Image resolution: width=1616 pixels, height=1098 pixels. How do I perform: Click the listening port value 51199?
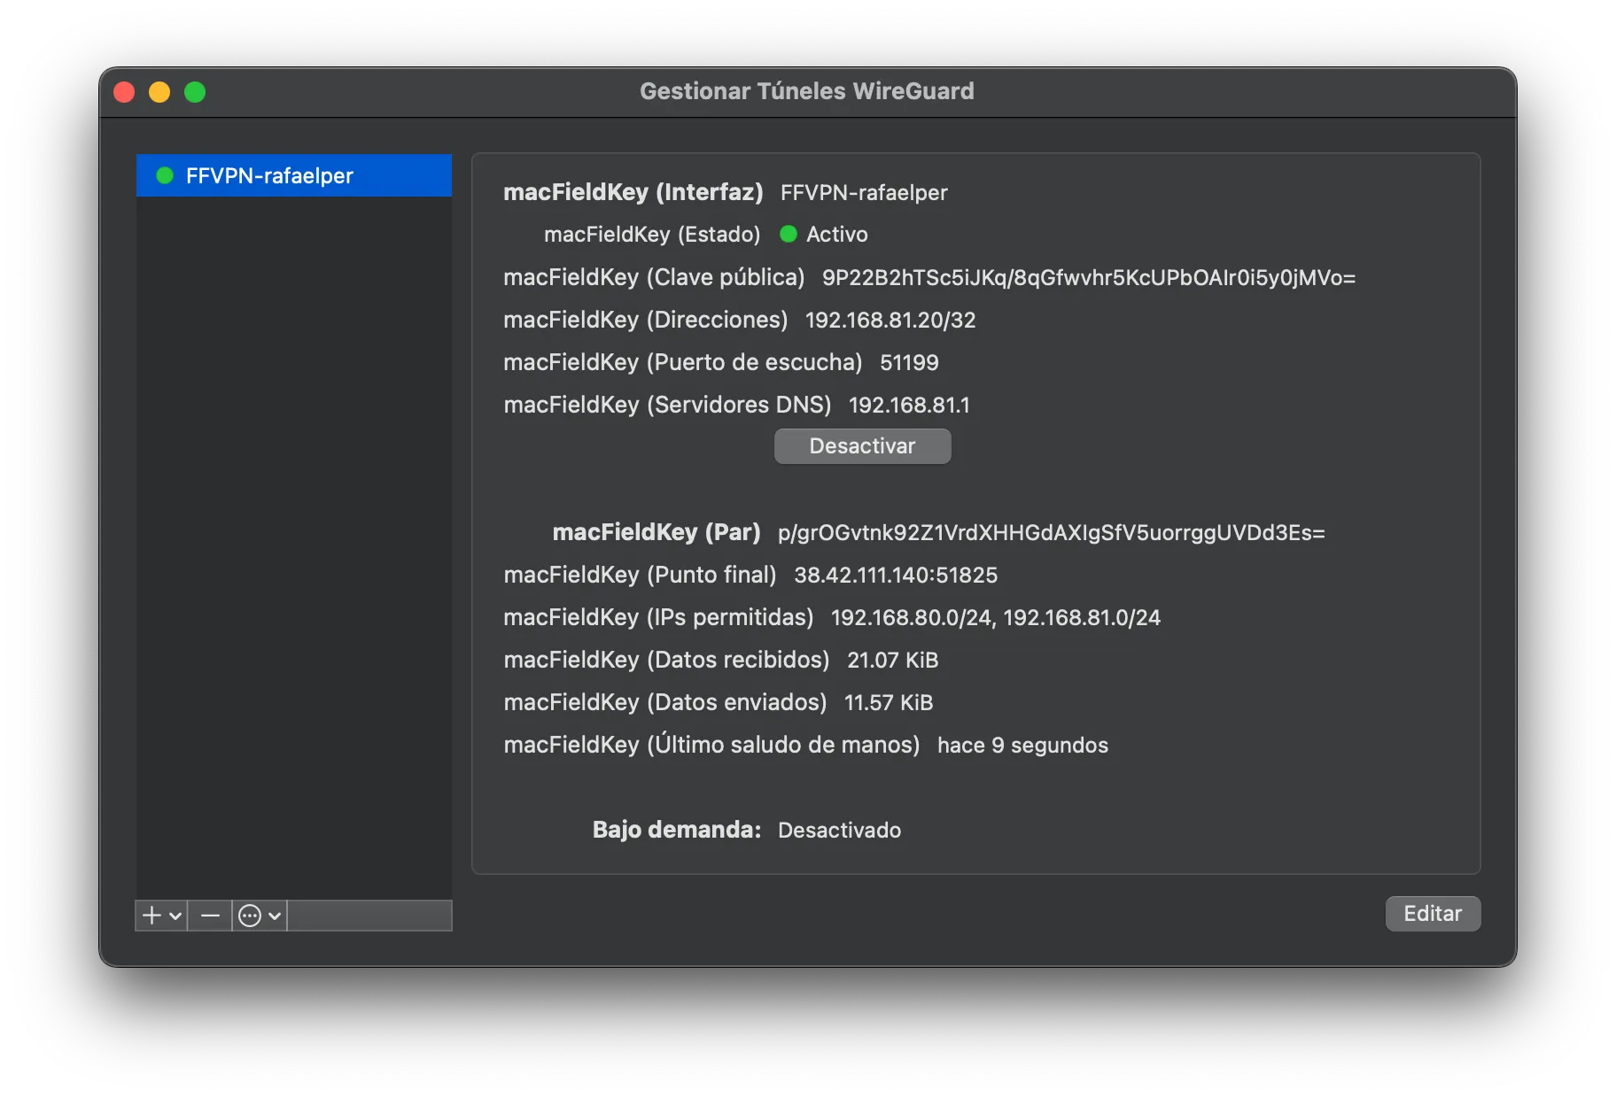click(x=909, y=363)
